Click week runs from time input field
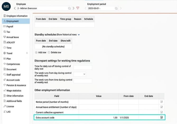The height and width of the screenshot is (124, 177). point(83,81)
